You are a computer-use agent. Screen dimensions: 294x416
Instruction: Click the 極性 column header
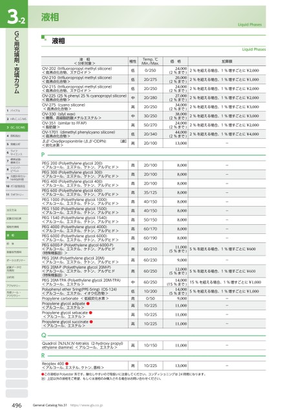pos(132,61)
